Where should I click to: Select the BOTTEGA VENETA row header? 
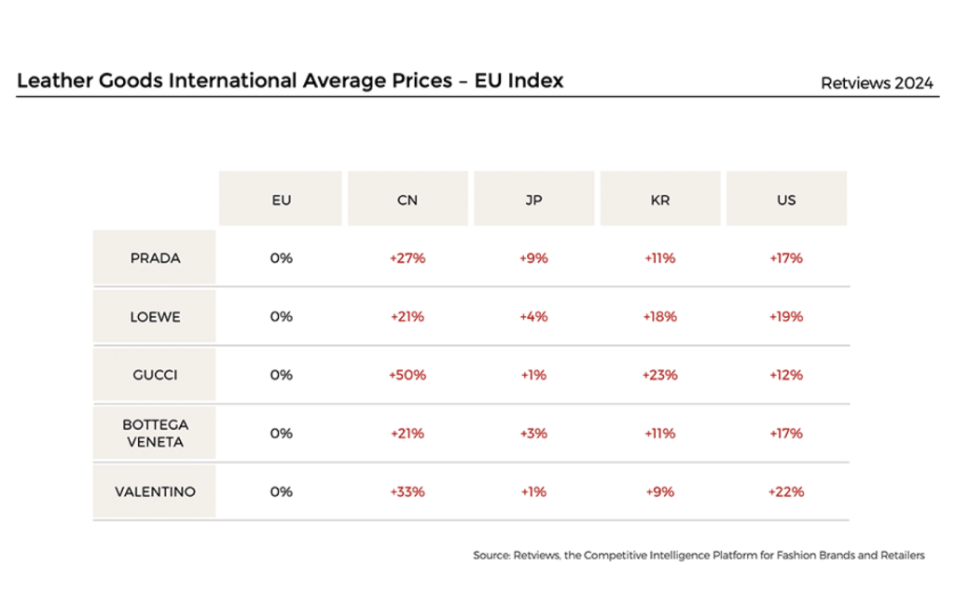(155, 434)
